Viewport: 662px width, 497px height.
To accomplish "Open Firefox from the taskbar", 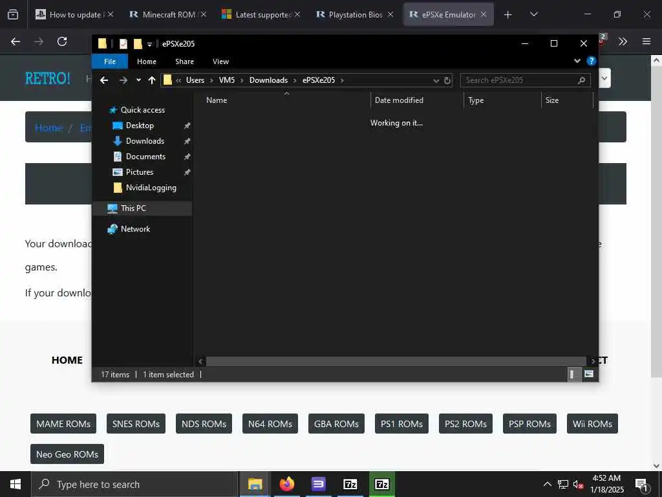I will click(286, 484).
